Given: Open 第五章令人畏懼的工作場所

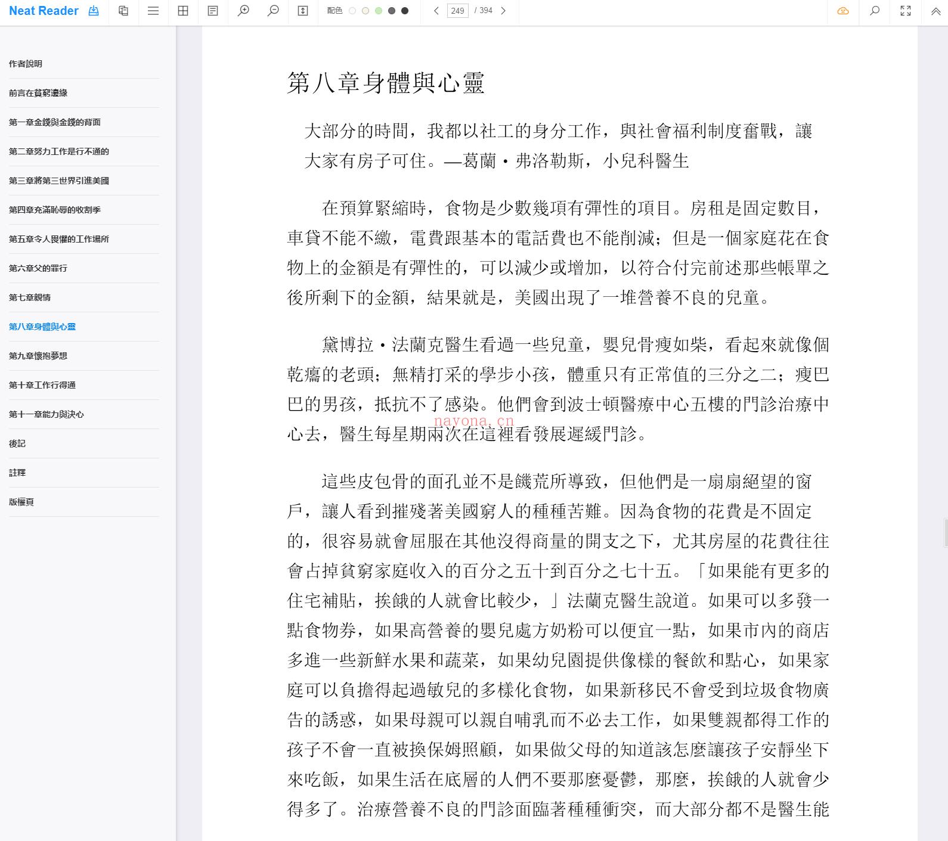Looking at the screenshot, I should [59, 239].
